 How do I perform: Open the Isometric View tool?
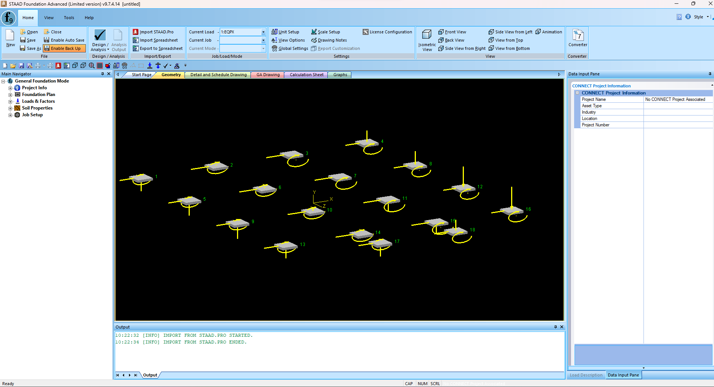coord(427,39)
